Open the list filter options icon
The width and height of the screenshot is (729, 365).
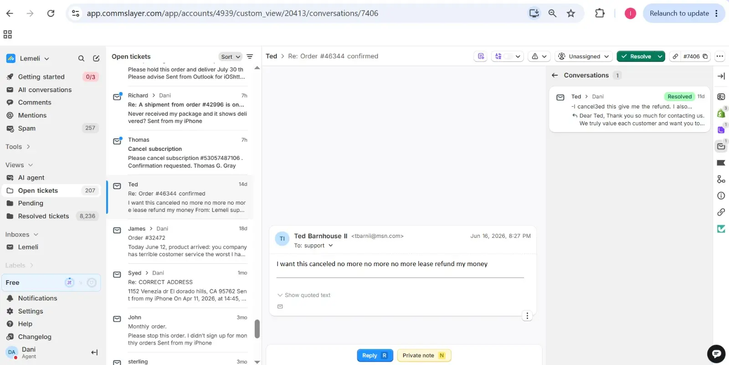click(x=250, y=57)
